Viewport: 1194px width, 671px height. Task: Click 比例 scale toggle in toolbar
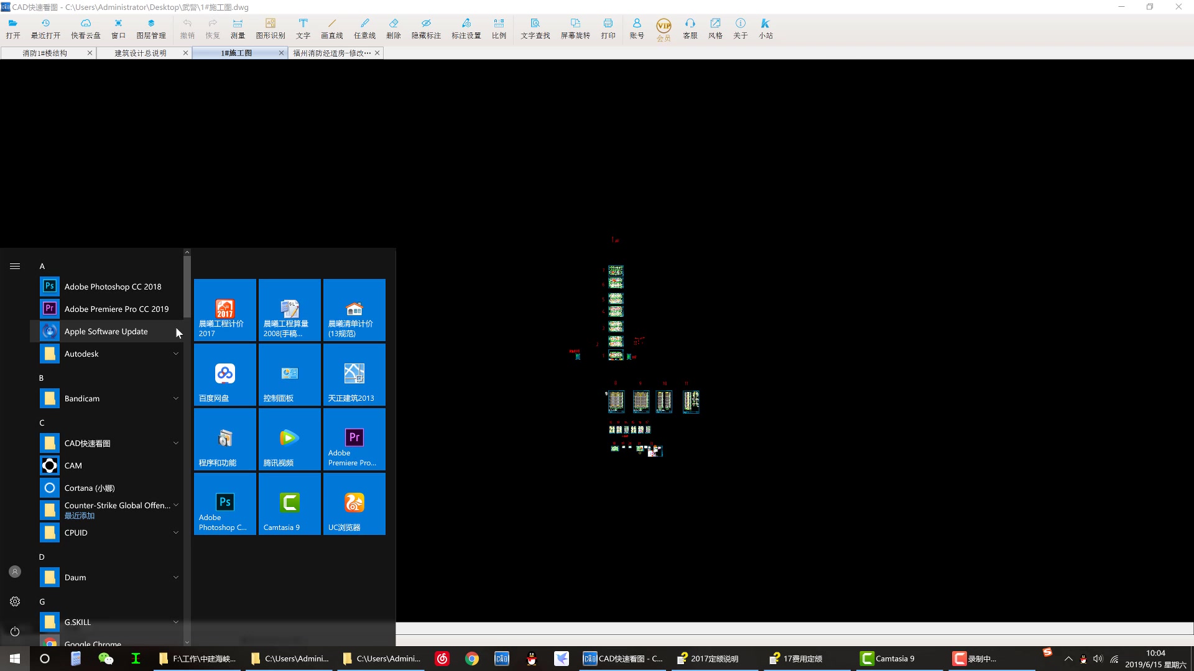499,29
